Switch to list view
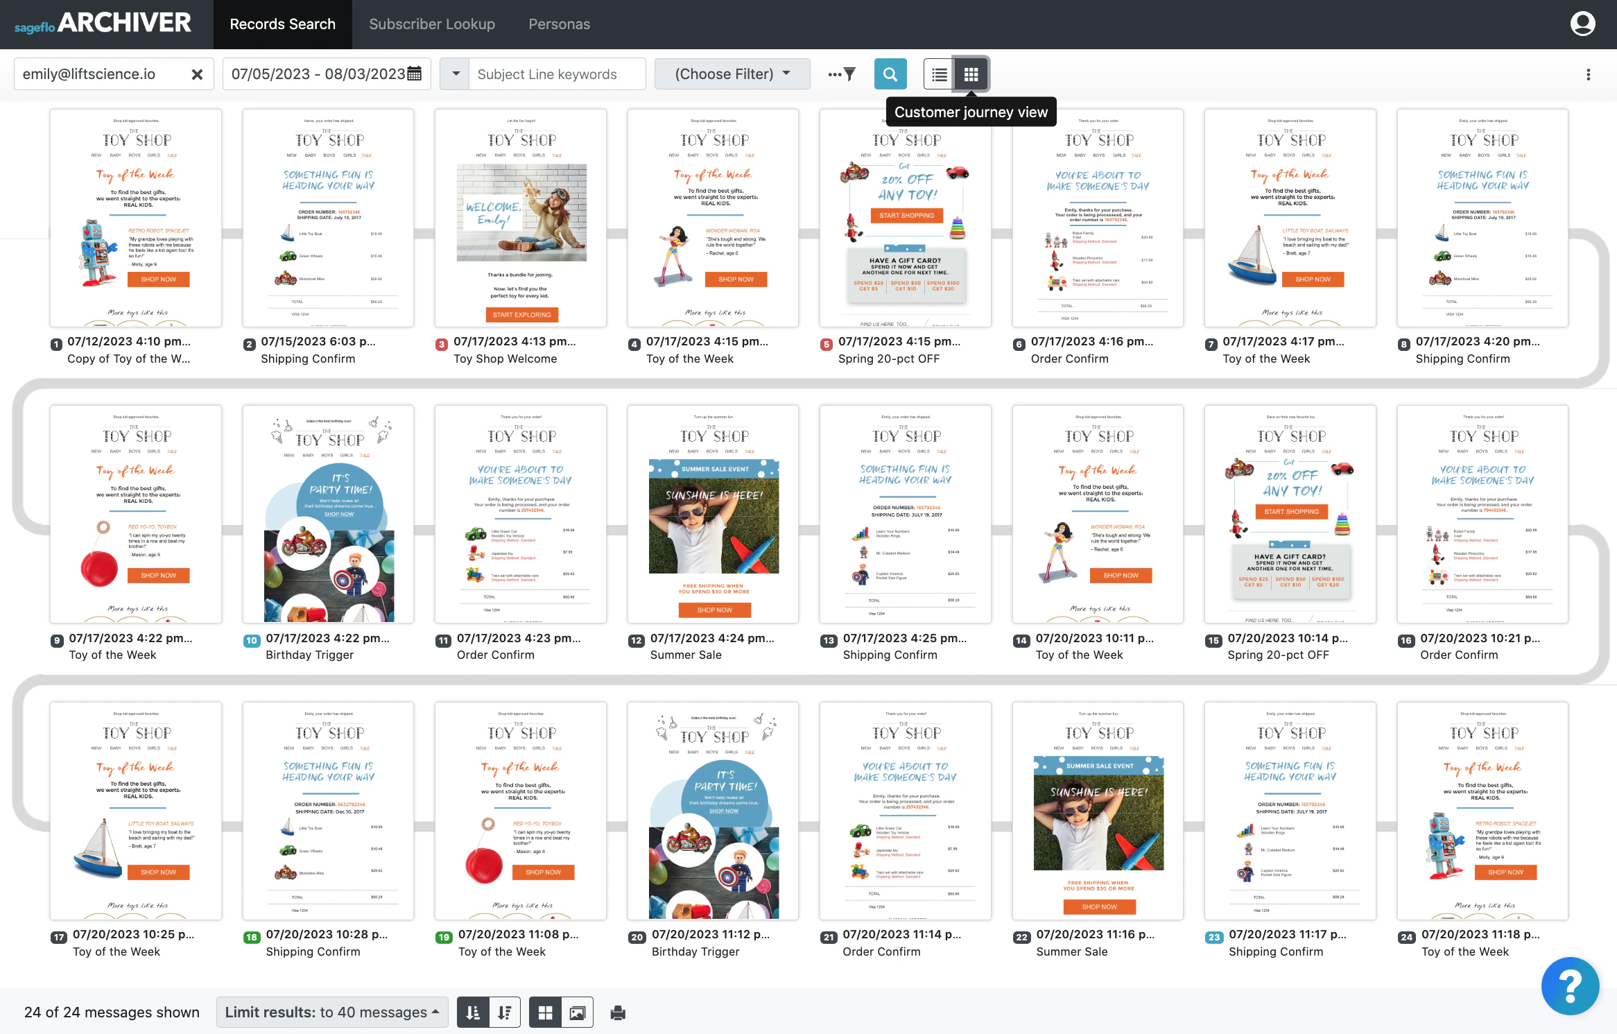The width and height of the screenshot is (1617, 1034). (938, 74)
